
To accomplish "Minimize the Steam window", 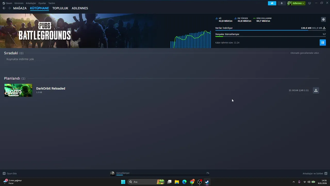I will (316, 3).
